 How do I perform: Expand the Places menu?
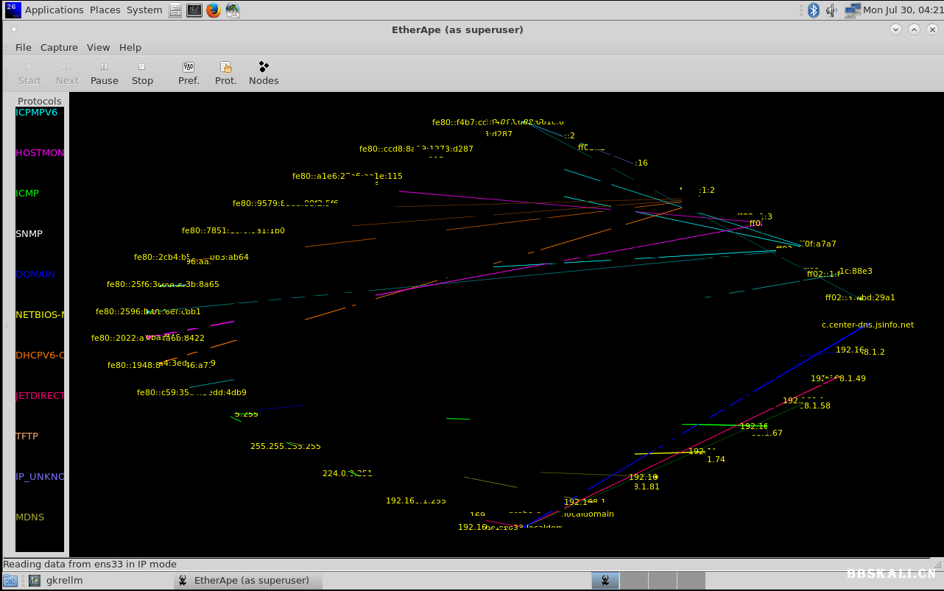point(105,10)
